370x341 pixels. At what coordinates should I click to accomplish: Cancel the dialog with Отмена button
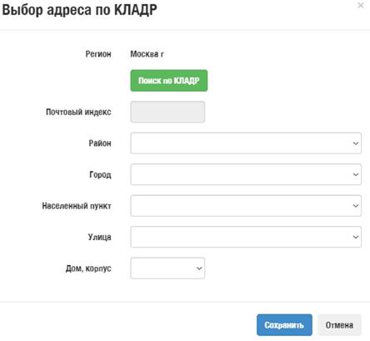(x=339, y=325)
